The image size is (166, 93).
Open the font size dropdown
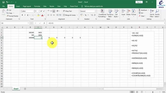tap(39, 11)
